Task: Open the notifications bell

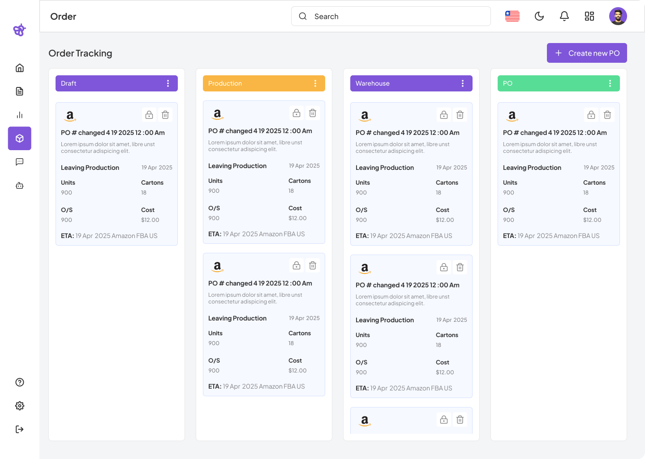Action: [x=564, y=17]
